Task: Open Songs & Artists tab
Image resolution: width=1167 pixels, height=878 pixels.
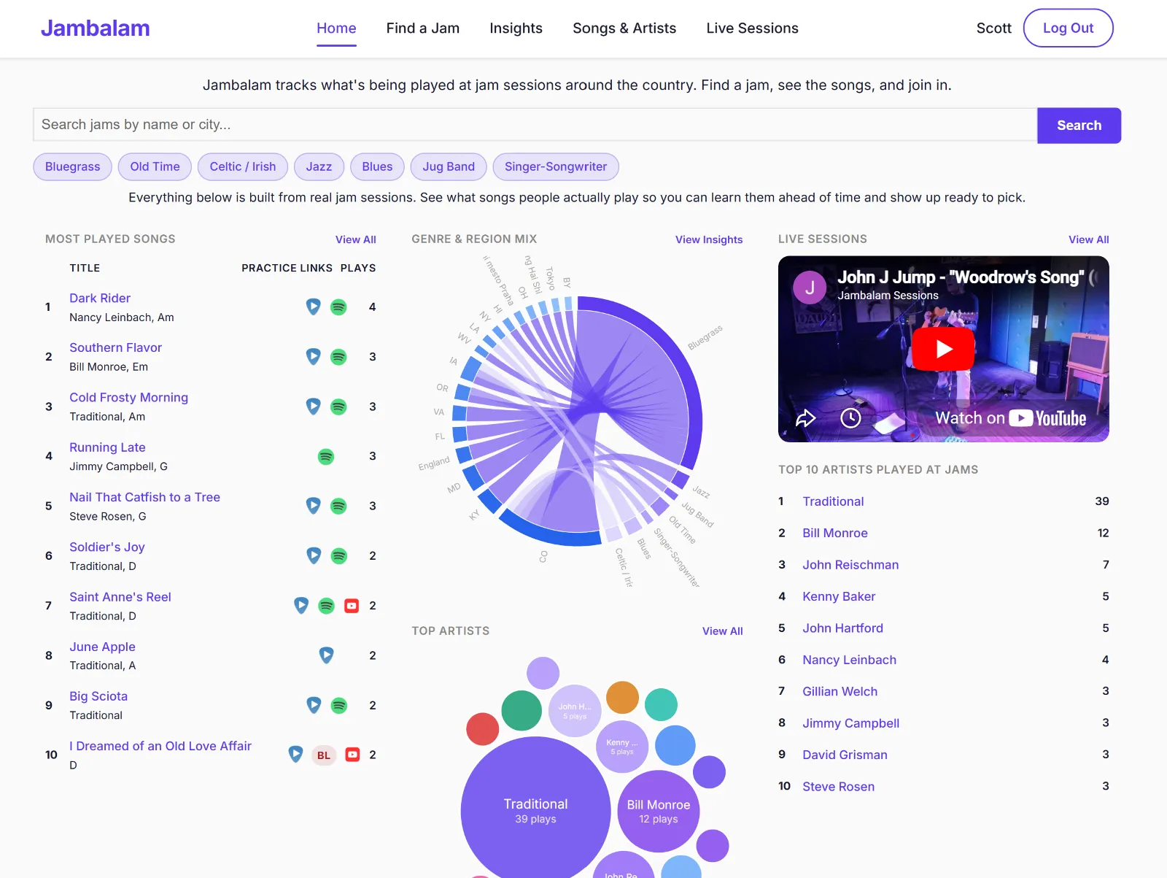Action: tap(624, 28)
